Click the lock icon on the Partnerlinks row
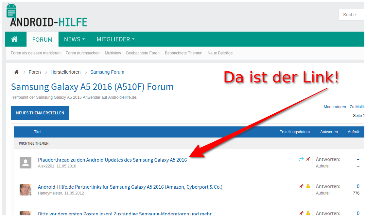Image resolution: width=366 pixels, height=217 pixels. [308, 186]
